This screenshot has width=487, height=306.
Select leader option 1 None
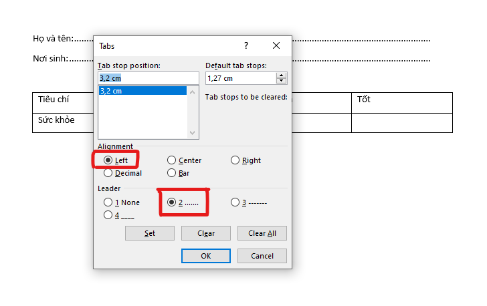pos(108,202)
